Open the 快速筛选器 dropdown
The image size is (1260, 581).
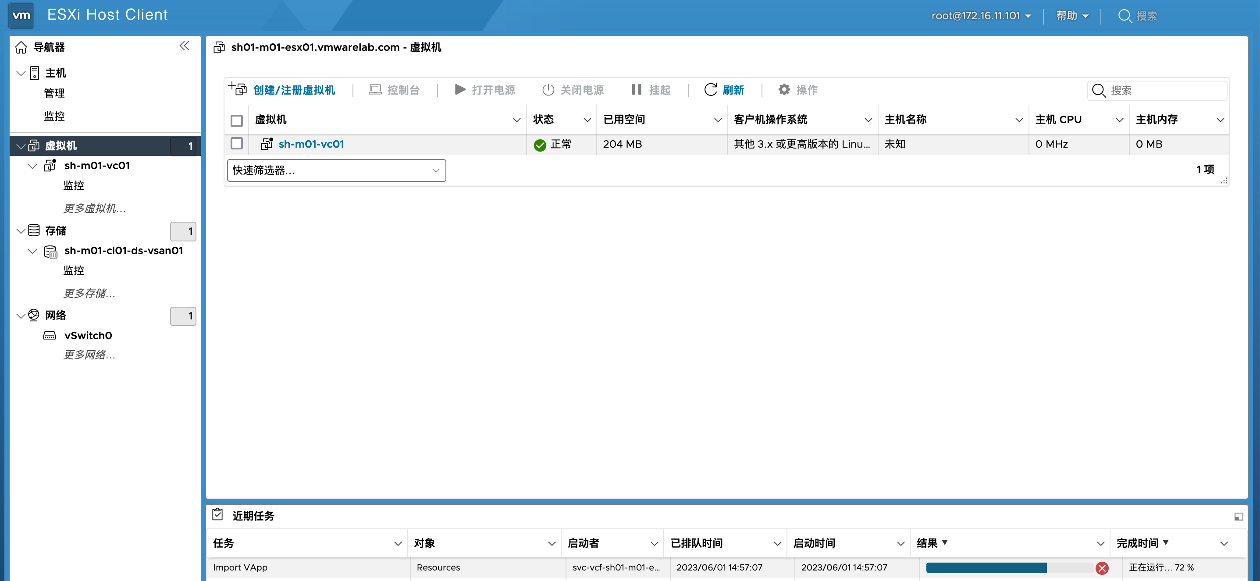[x=337, y=170]
